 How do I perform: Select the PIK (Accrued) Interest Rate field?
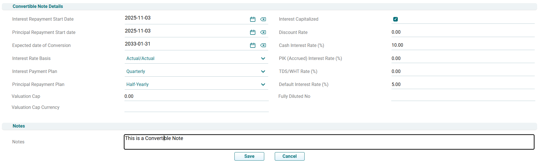click(x=463, y=59)
